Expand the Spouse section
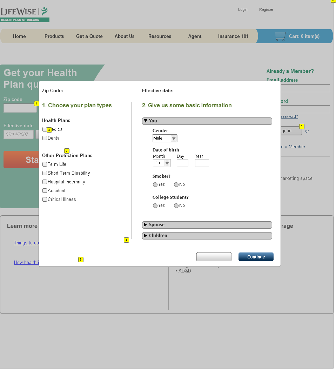This screenshot has height=378, width=336. point(207,225)
